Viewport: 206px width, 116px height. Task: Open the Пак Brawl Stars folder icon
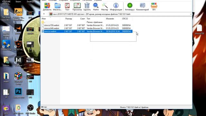[6, 15]
